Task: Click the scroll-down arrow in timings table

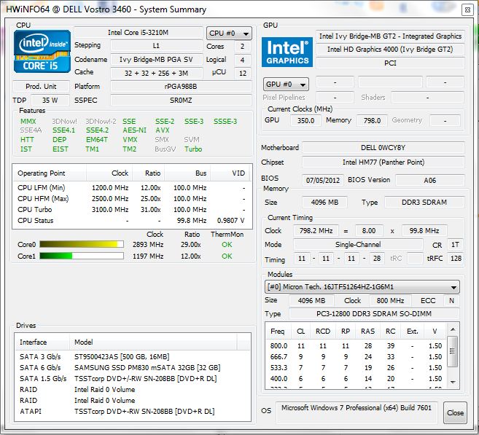Action: [x=453, y=383]
